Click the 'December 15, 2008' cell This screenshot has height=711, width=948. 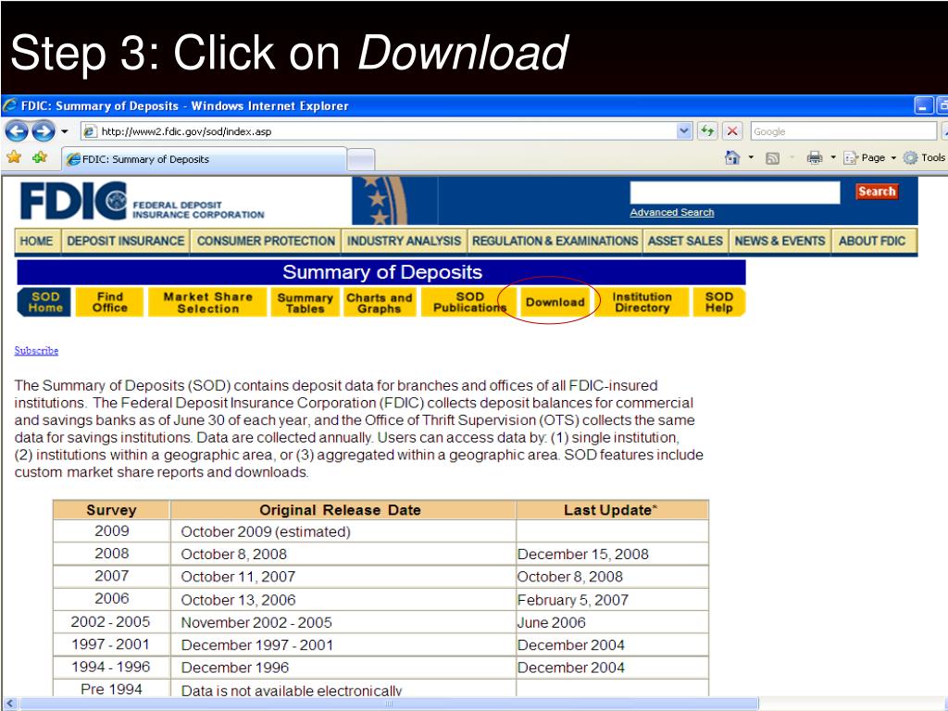pos(612,554)
